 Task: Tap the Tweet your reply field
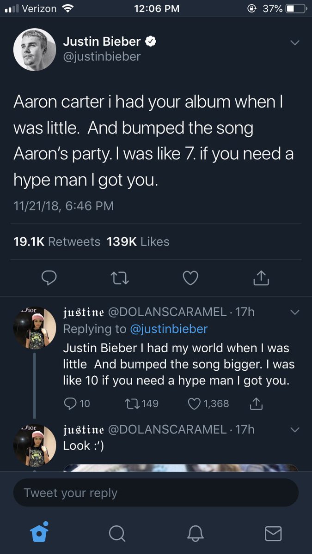click(156, 493)
